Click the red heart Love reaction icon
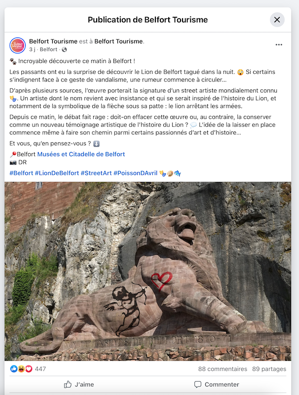The image size is (299, 395). 29,369
